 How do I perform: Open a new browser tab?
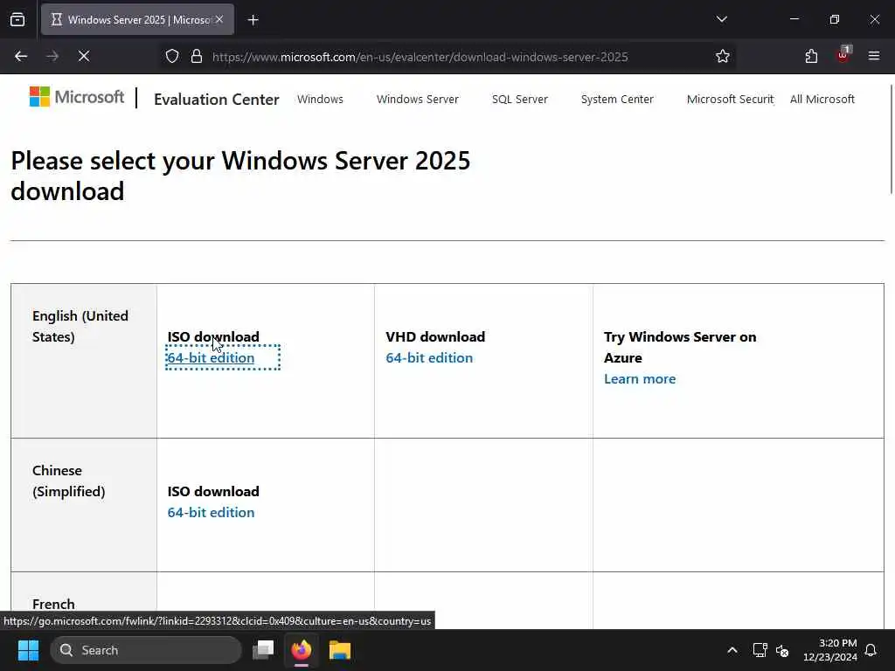(253, 20)
